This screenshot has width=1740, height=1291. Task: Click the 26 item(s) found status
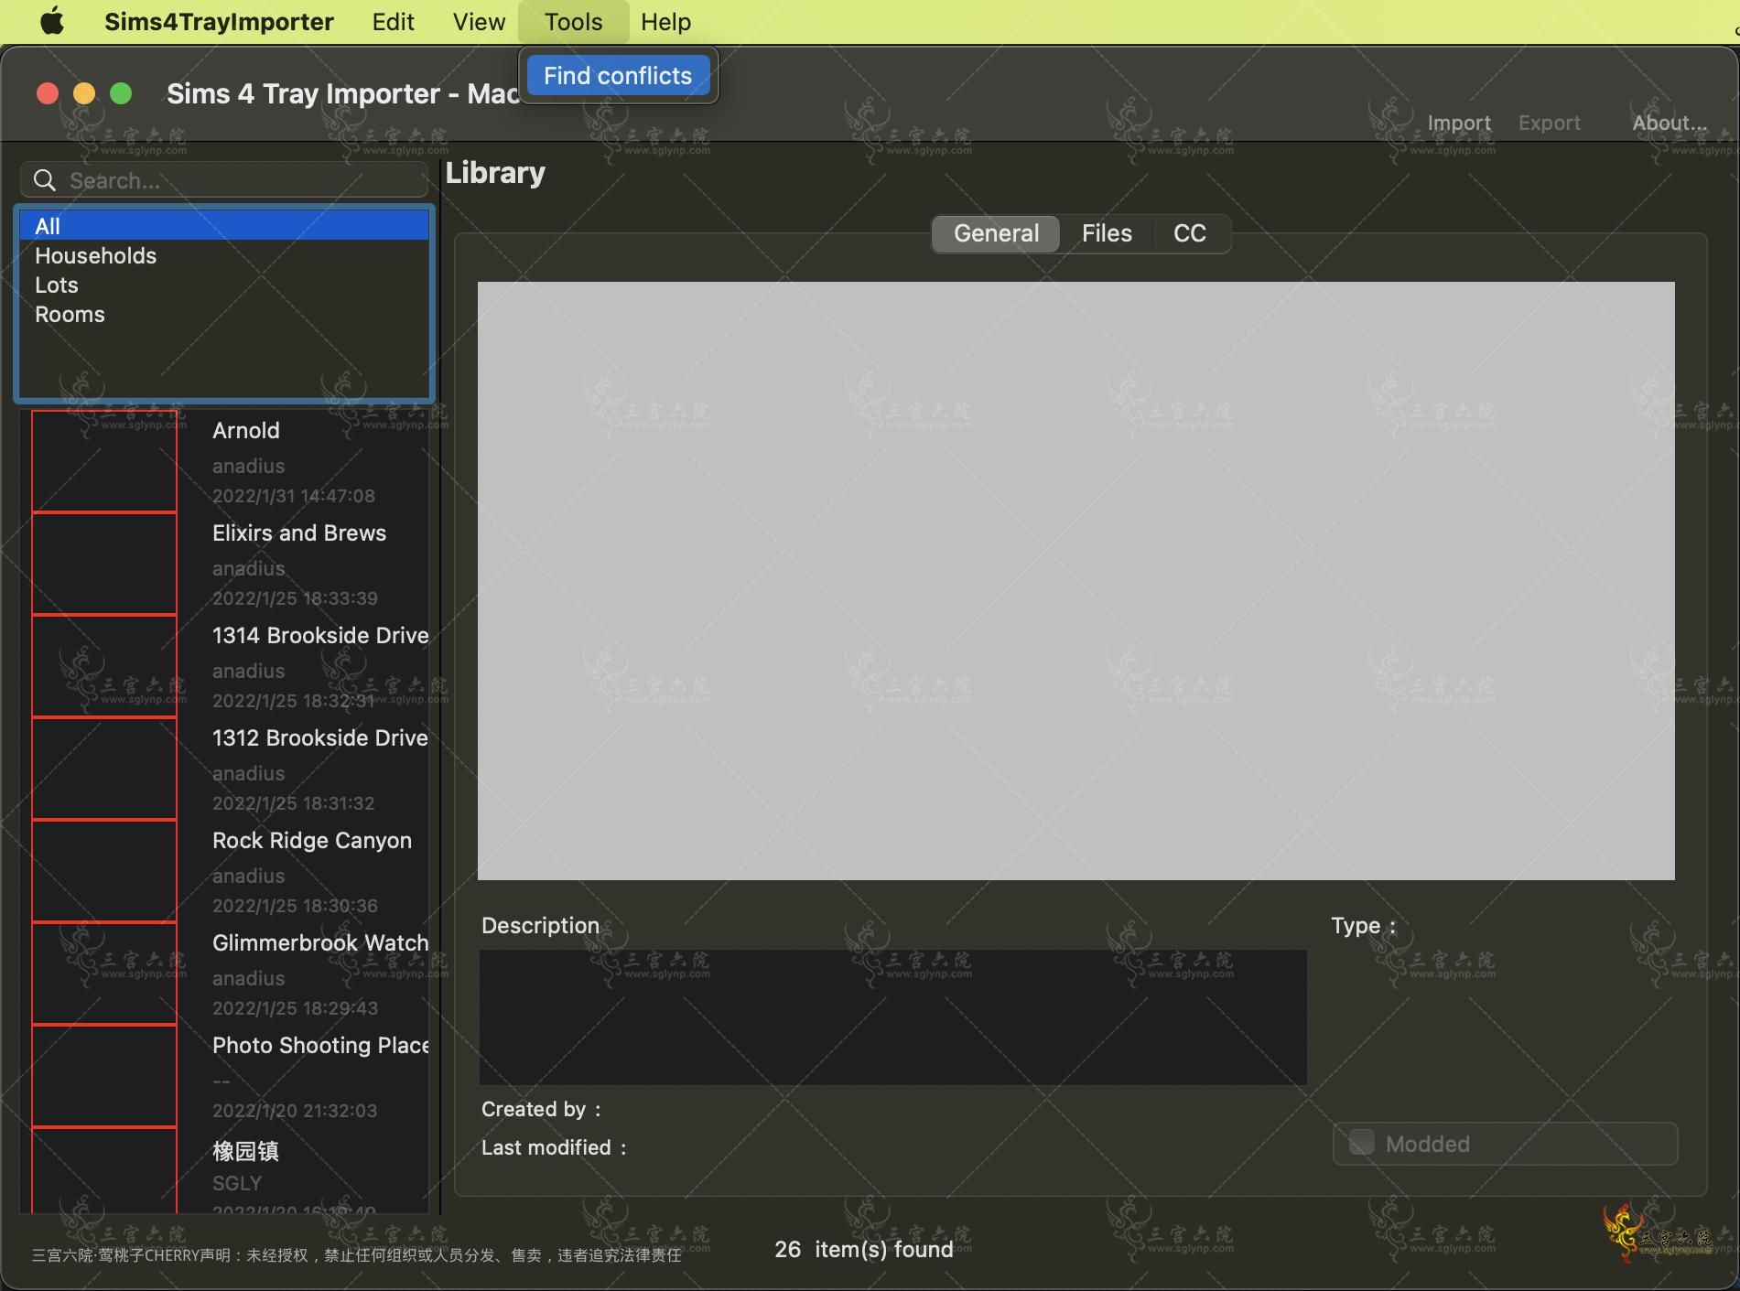pos(863,1249)
